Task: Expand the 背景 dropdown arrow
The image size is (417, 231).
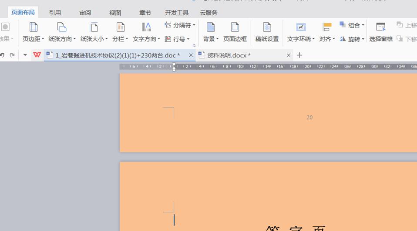Action: (217, 39)
